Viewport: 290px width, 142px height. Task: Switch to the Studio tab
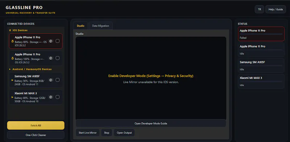pos(80,26)
